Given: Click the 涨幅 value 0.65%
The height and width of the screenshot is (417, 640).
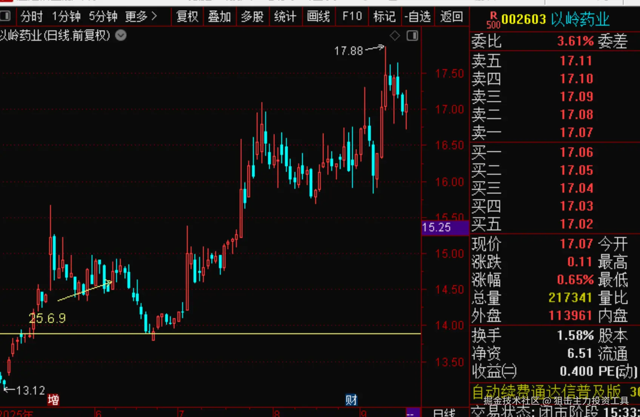Looking at the screenshot, I should click(575, 280).
